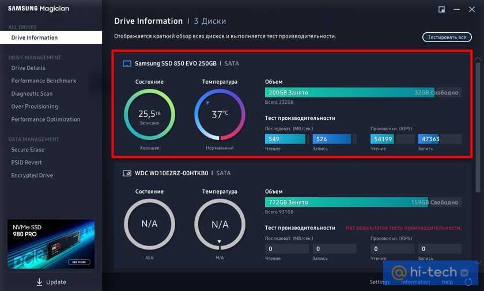Click '3 Диски' in the header
Screen dimensions: 484x291
tap(210, 21)
